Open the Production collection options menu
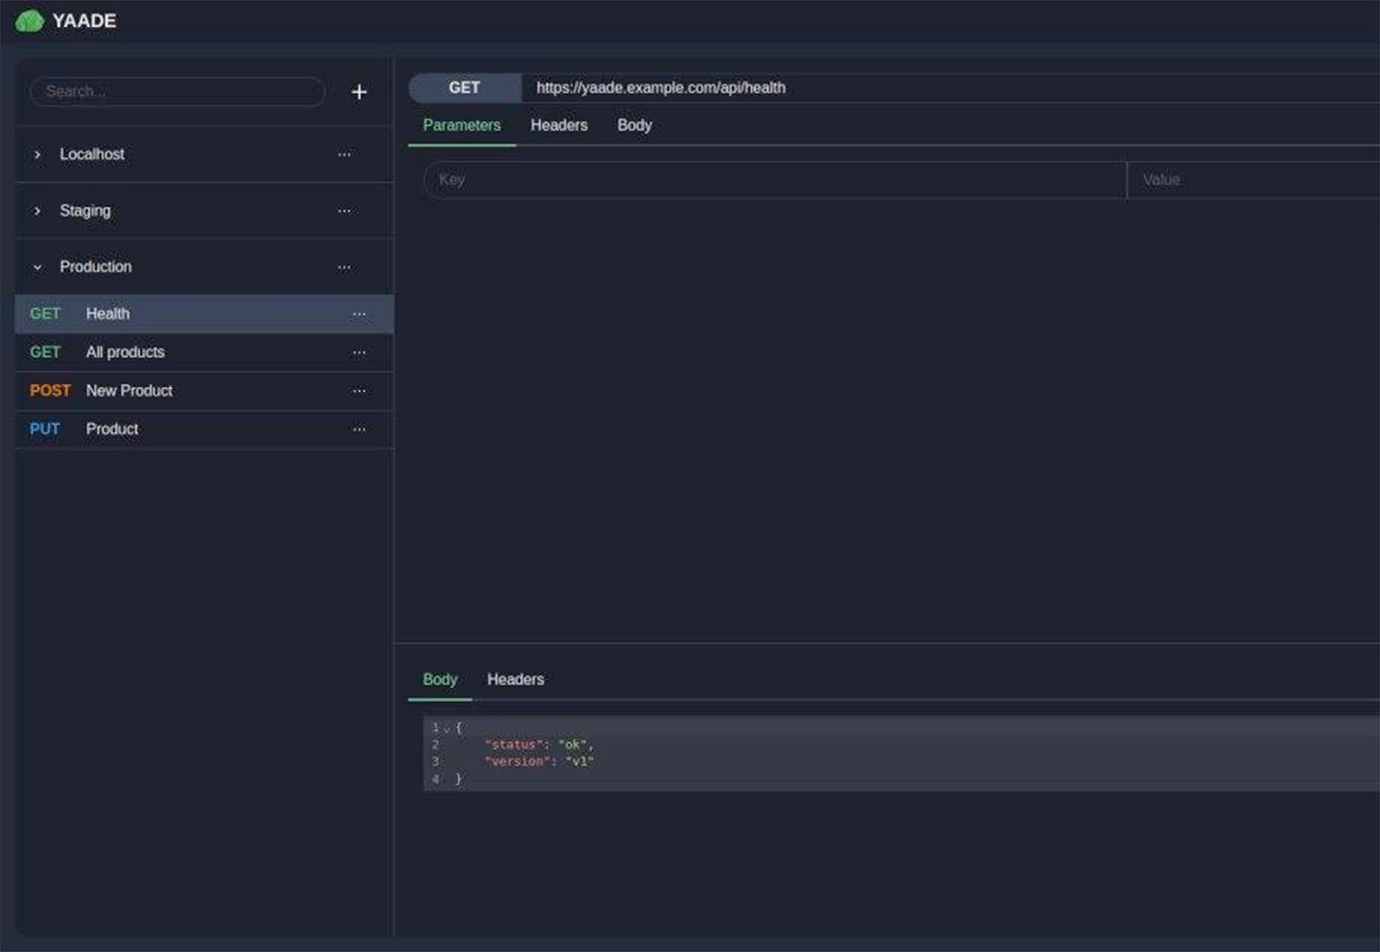The height and width of the screenshot is (952, 1380). (x=344, y=268)
